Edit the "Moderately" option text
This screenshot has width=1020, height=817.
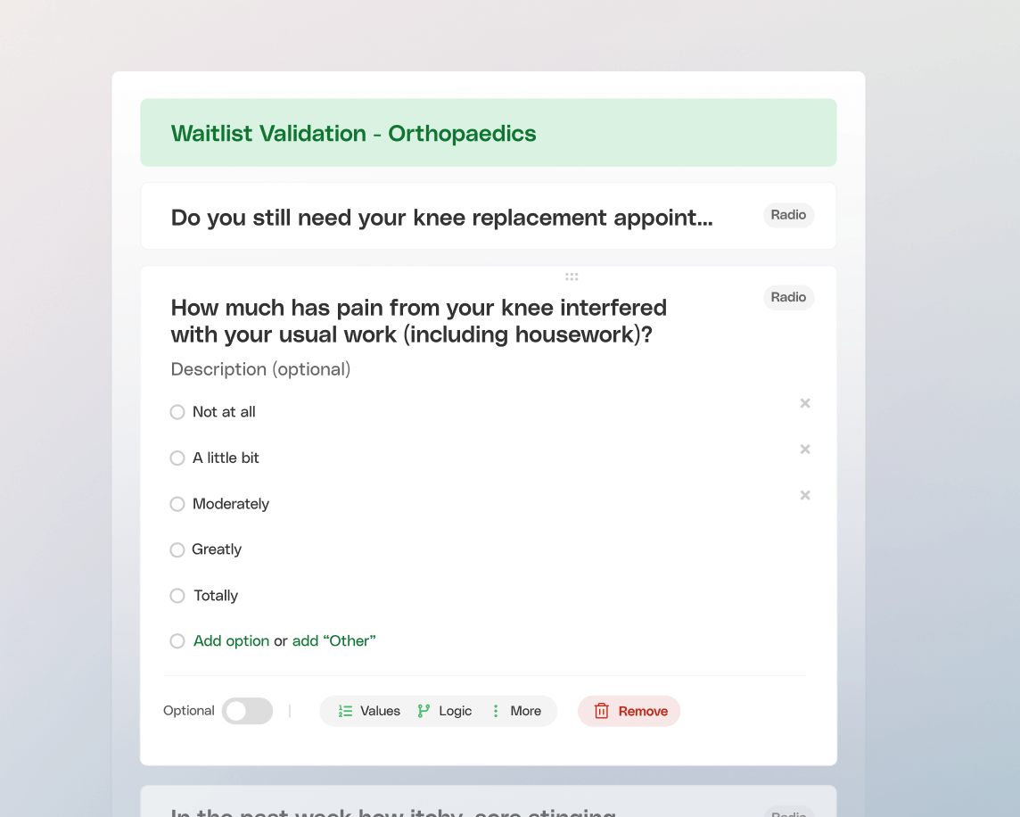point(231,504)
